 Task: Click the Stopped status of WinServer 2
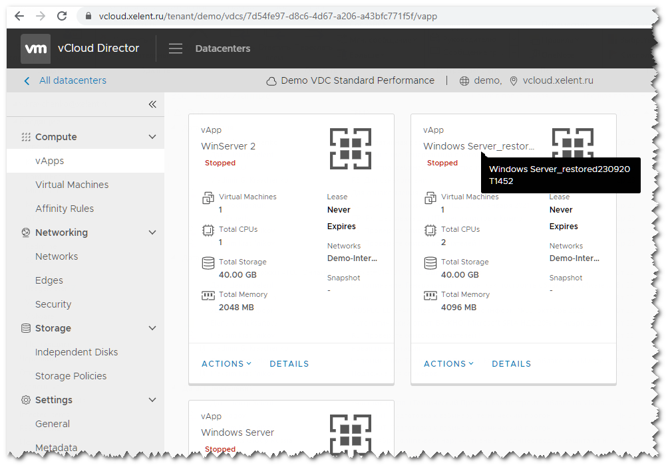click(220, 163)
